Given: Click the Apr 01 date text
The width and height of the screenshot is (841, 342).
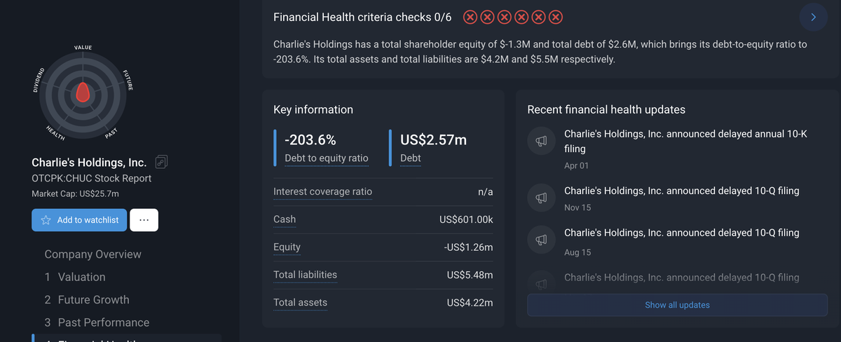Looking at the screenshot, I should pos(577,166).
